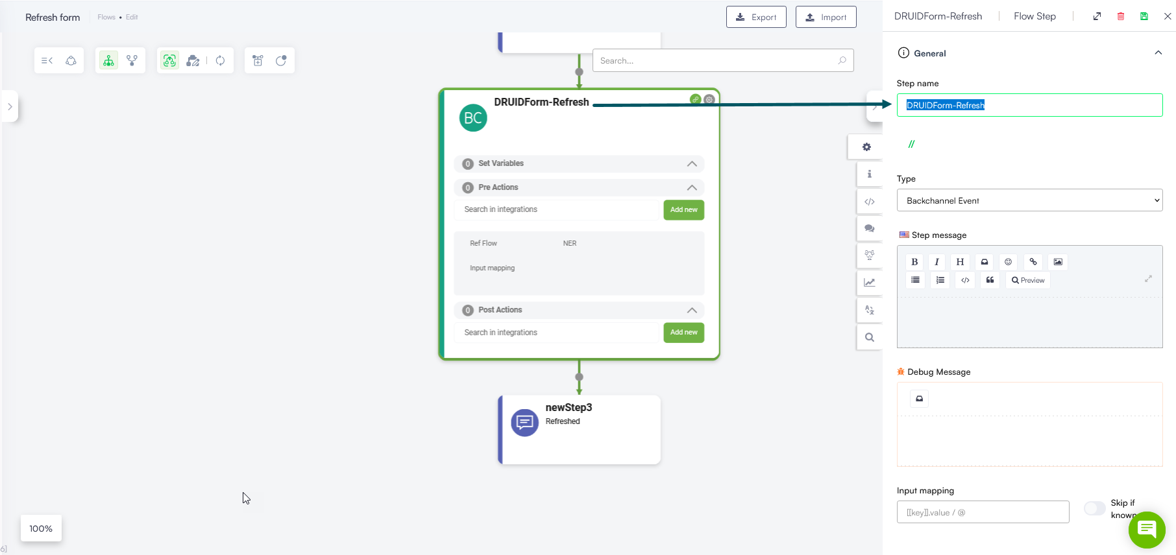Collapse the General section chevron

pos(1158,53)
